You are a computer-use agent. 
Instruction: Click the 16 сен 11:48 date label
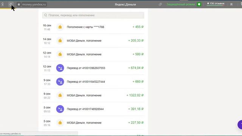pos(47,27)
